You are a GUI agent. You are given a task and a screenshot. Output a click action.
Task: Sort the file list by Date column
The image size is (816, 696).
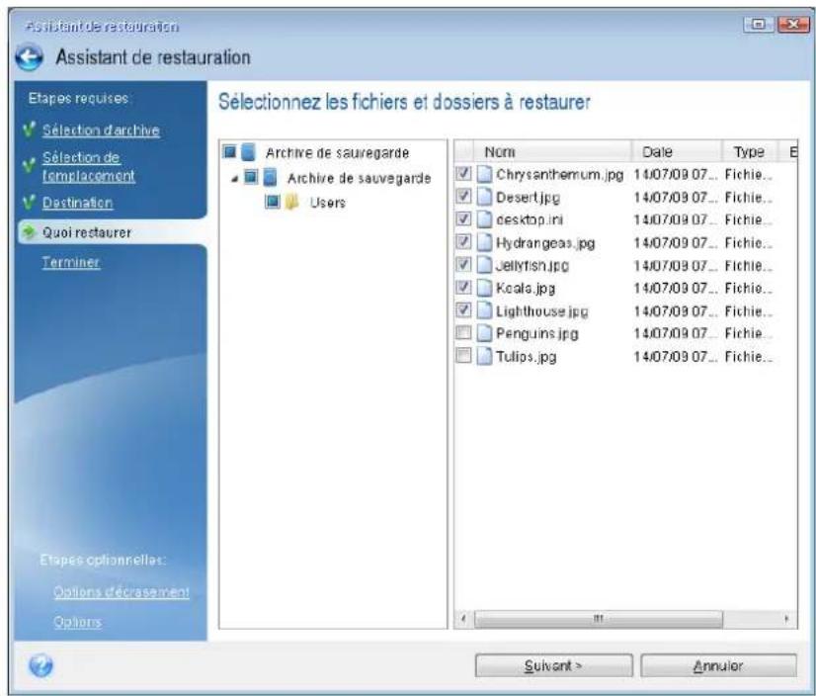coord(677,152)
